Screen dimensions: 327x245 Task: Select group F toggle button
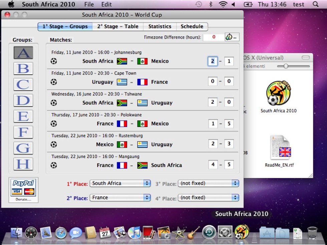[x=23, y=132]
